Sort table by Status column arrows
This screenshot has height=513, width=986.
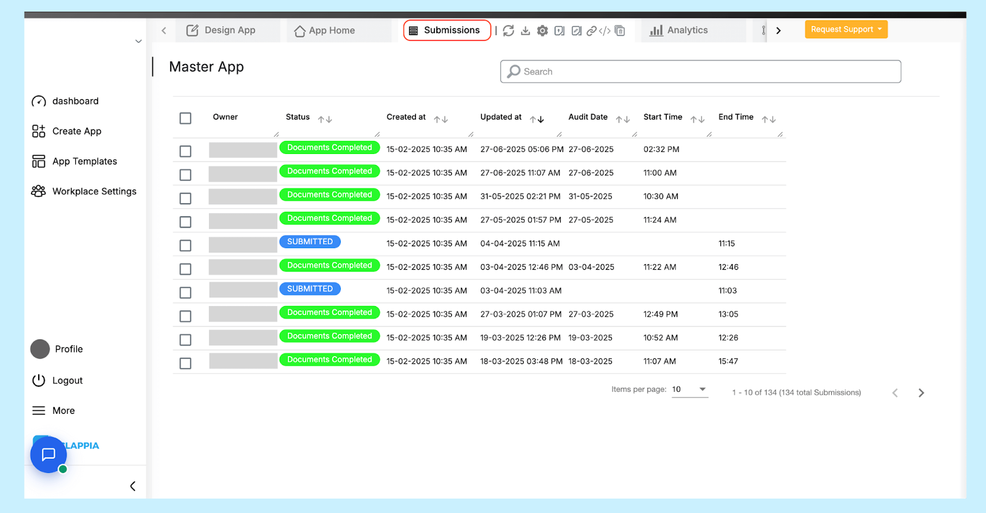click(325, 119)
